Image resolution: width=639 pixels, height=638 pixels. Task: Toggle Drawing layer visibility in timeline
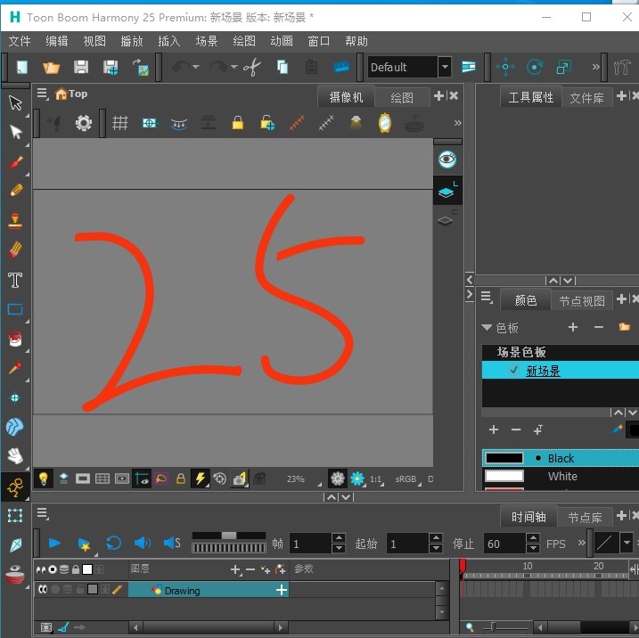(43, 589)
